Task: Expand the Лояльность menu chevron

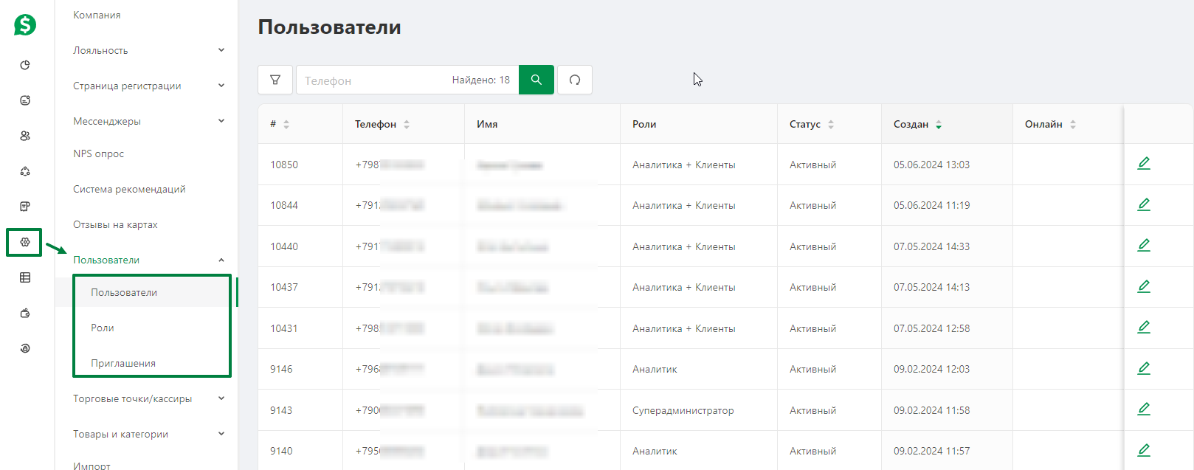Action: coord(221,50)
